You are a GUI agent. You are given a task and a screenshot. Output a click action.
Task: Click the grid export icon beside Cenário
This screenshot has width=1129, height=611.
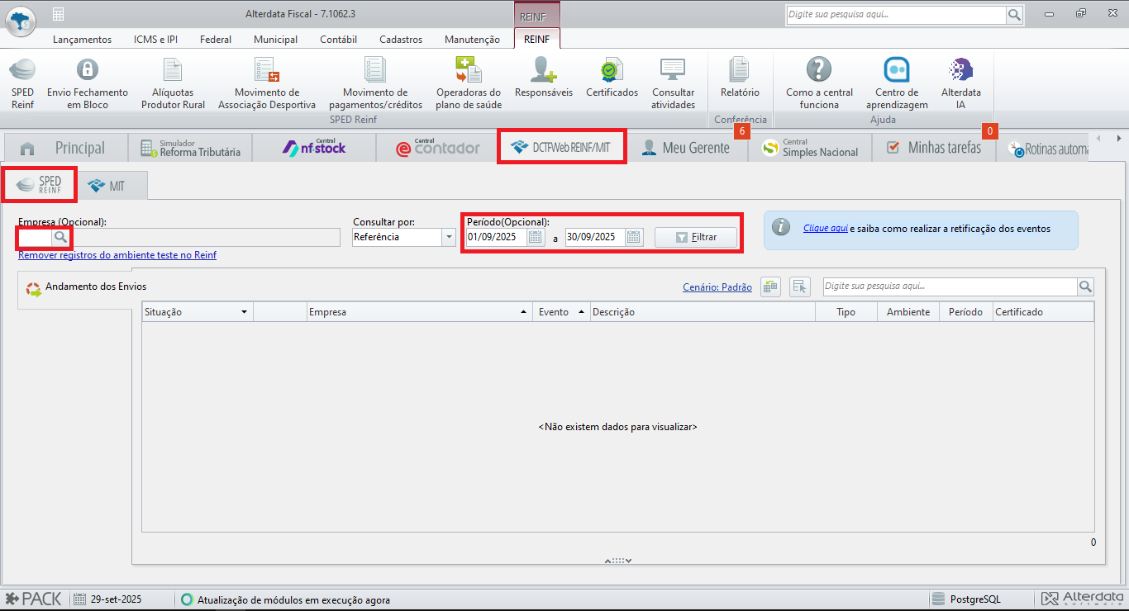click(x=770, y=287)
